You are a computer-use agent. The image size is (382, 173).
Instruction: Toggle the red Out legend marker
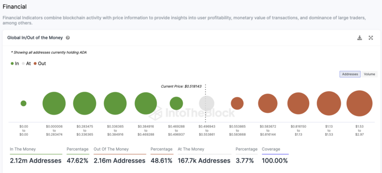tap(35, 64)
